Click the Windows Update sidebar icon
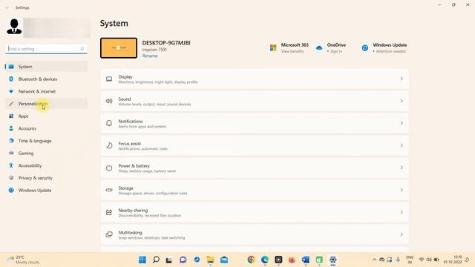 [x=11, y=191]
